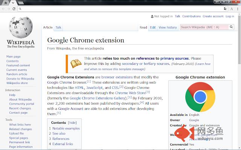
Task: Click the browser back arrow
Action: pos(3,9)
